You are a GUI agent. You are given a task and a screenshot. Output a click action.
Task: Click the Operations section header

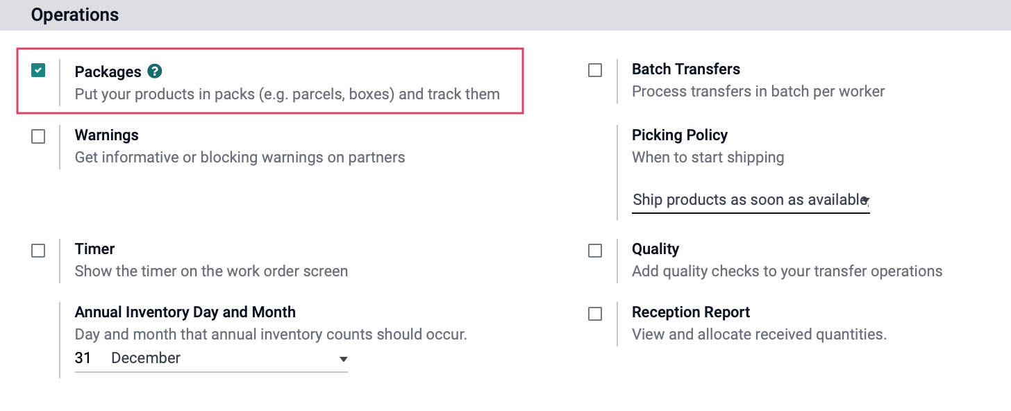tap(75, 15)
